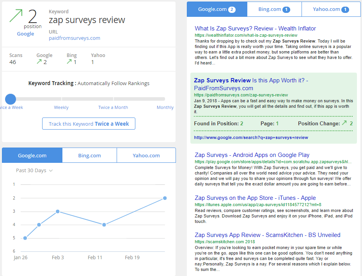Click the keyword tracking slider handle
This screenshot has height=276, width=362.
[11, 99]
